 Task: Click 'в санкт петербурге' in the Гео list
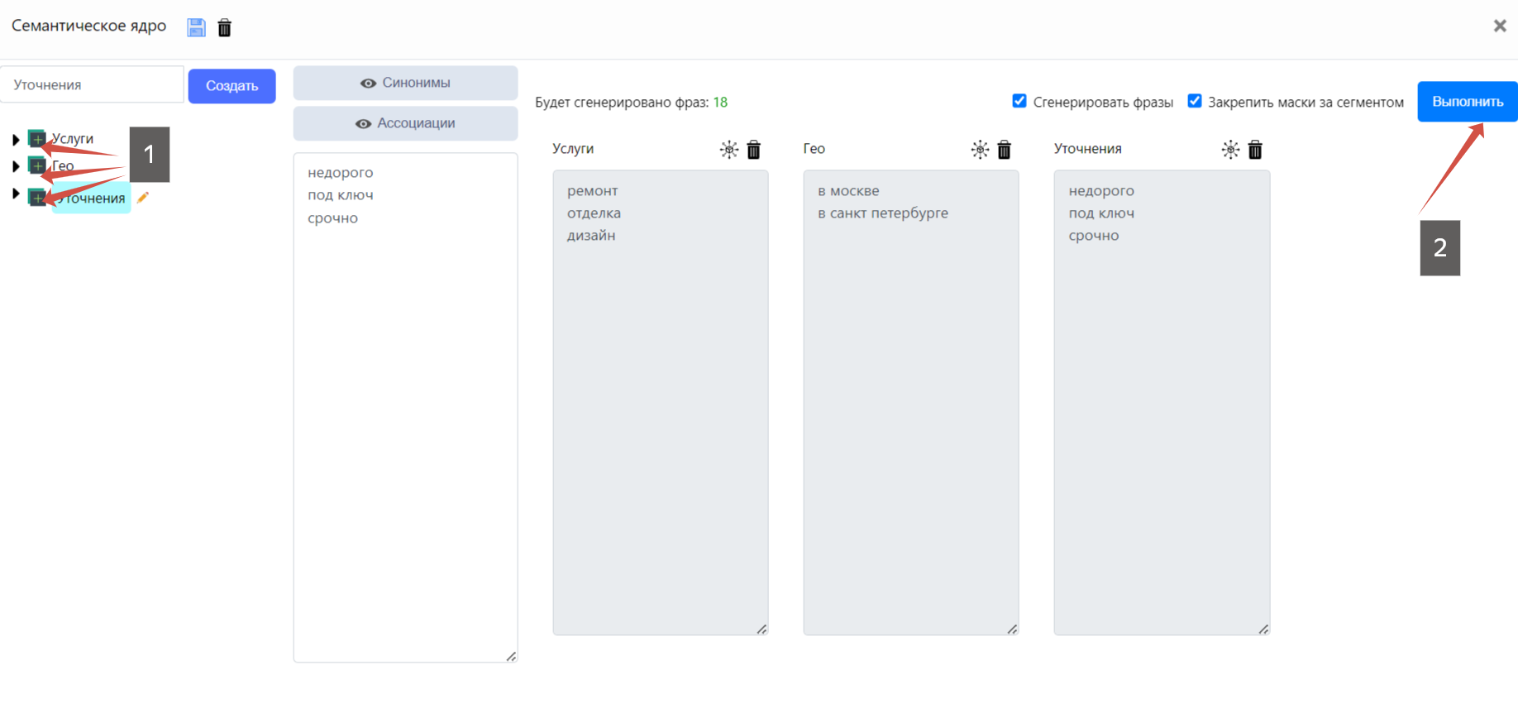(883, 213)
